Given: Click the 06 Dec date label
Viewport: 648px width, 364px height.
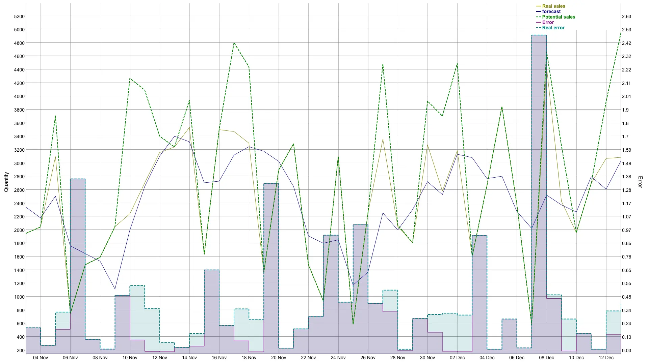Looking at the screenshot, I should (517, 358).
